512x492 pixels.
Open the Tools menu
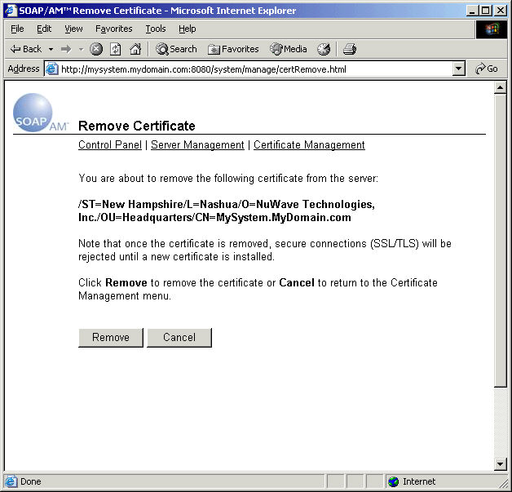click(x=155, y=29)
